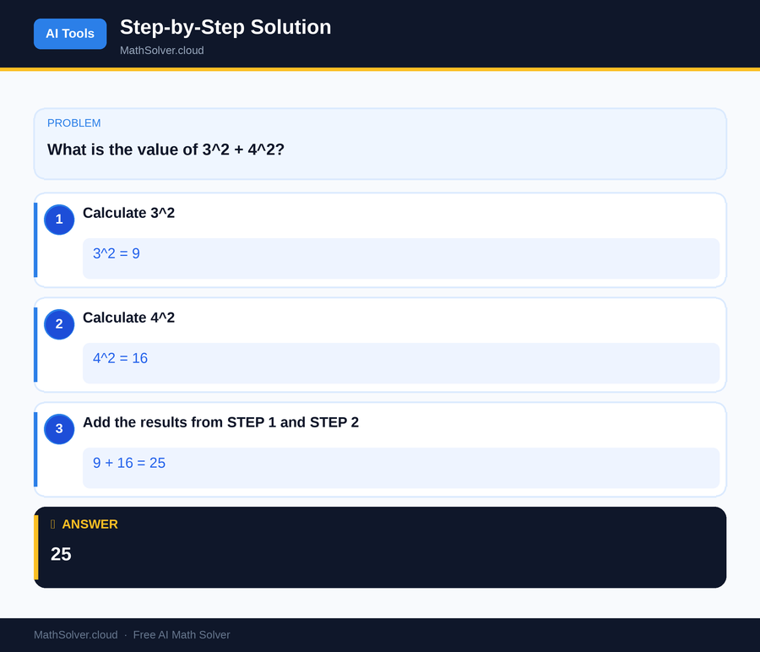Image resolution: width=760 pixels, height=652 pixels.
Task: Select the PROBLEM section label
Action: click(x=73, y=122)
